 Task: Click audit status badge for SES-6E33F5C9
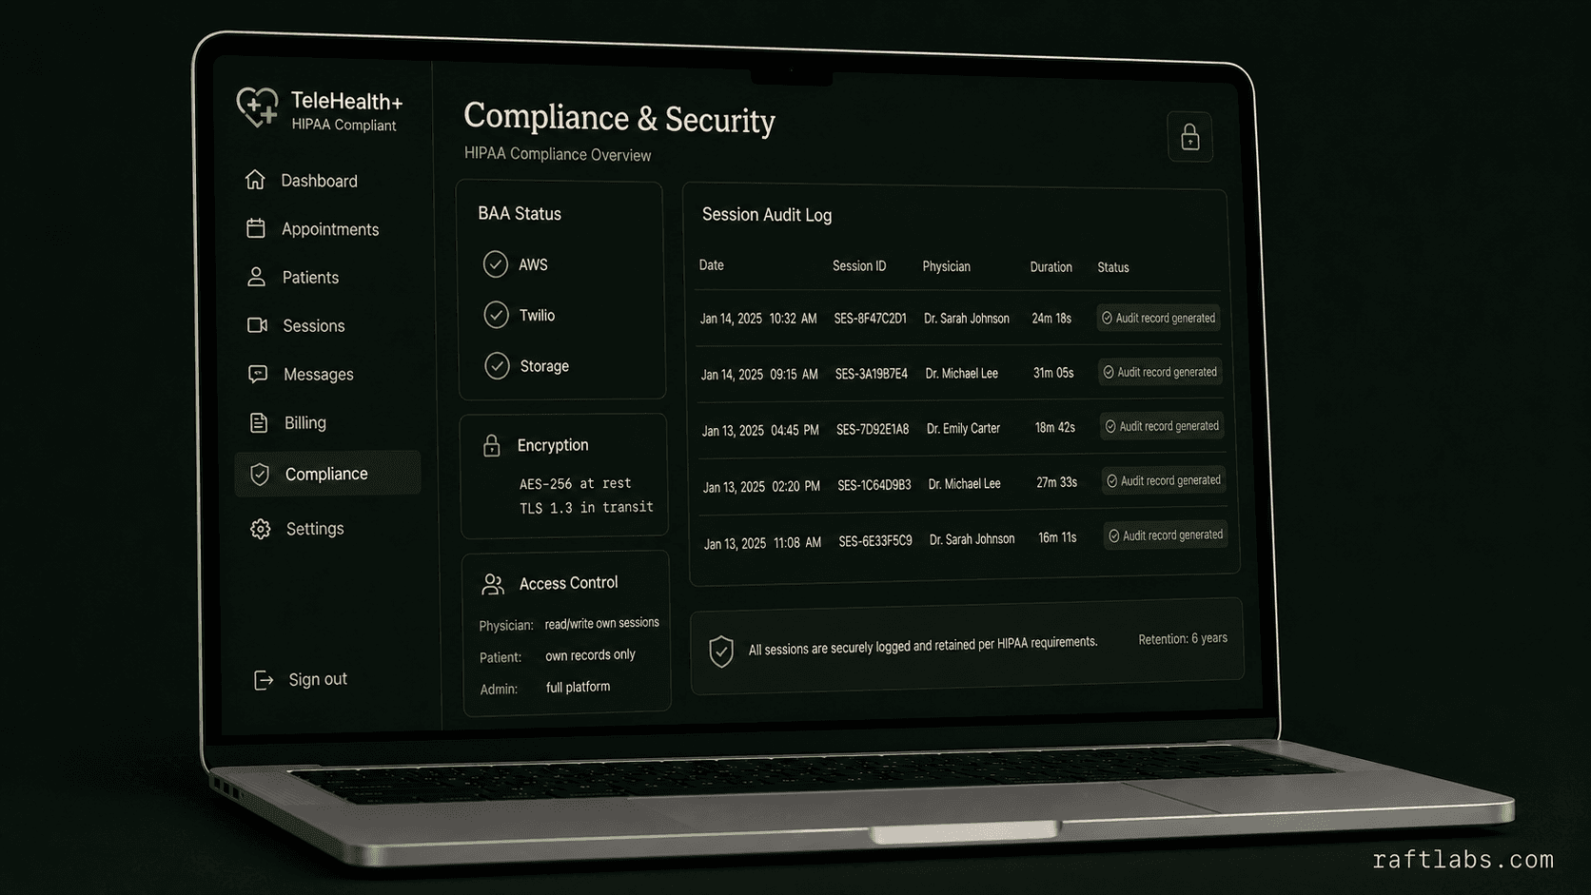point(1166,535)
